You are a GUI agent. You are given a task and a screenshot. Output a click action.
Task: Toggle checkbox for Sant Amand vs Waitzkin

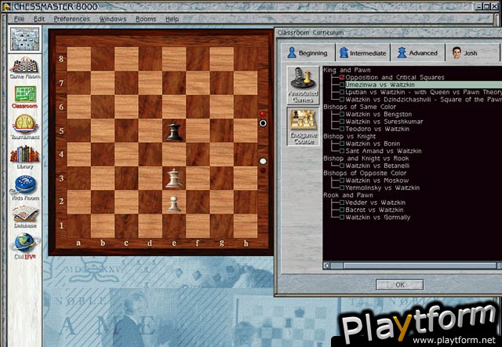tap(342, 152)
